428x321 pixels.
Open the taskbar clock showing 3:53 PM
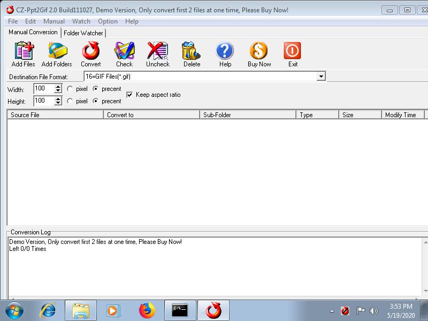click(x=401, y=311)
